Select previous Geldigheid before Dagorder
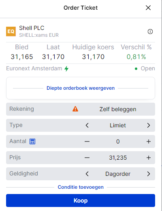This screenshot has width=162, height=211. point(87,174)
